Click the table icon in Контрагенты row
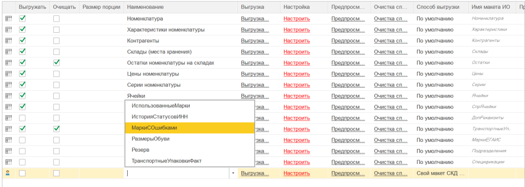525x187 pixels. click(9, 41)
